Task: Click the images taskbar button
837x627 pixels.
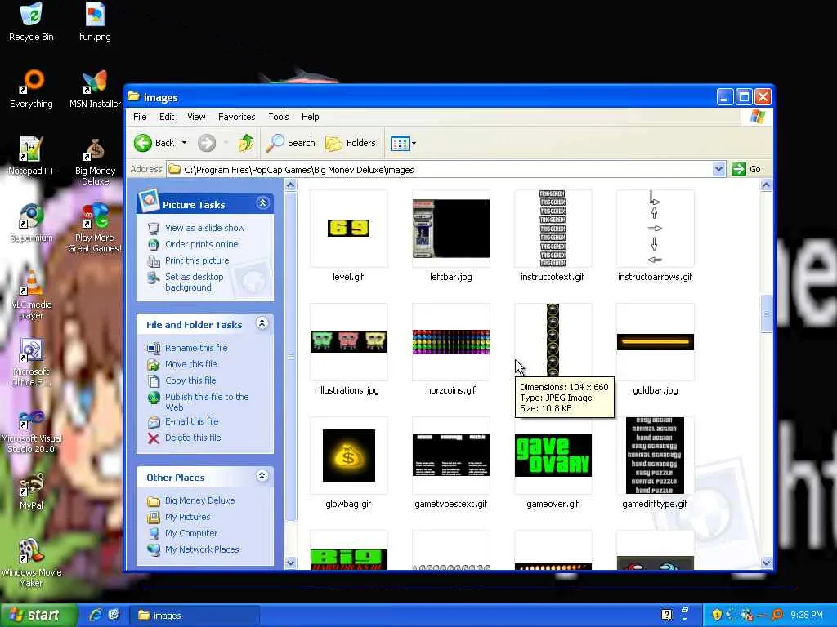Action: pyautogui.click(x=195, y=616)
